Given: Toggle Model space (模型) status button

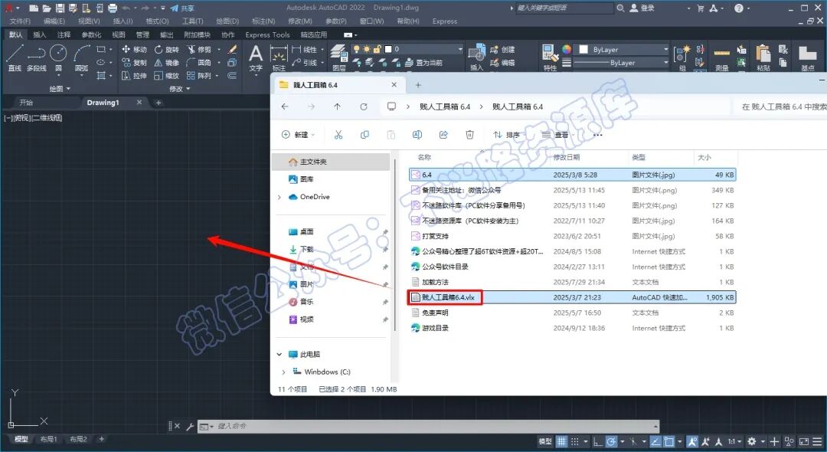Looking at the screenshot, I should [x=545, y=441].
